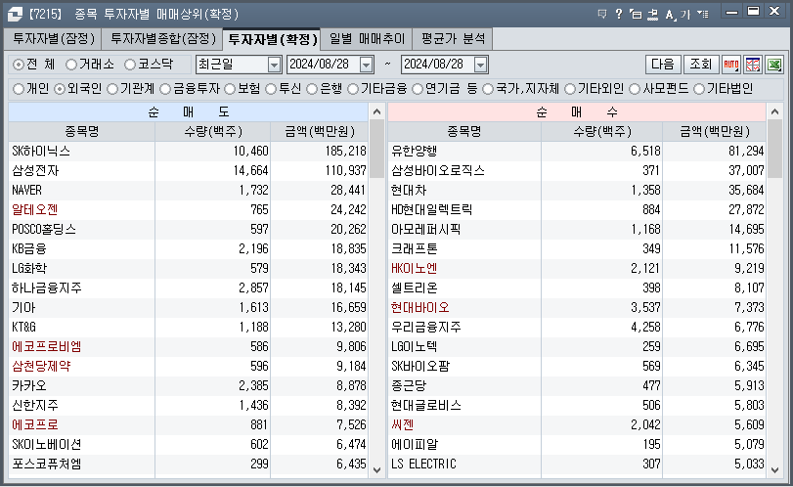Click the net-sell list scrollbar thumb
The image size is (793, 487).
click(x=376, y=149)
